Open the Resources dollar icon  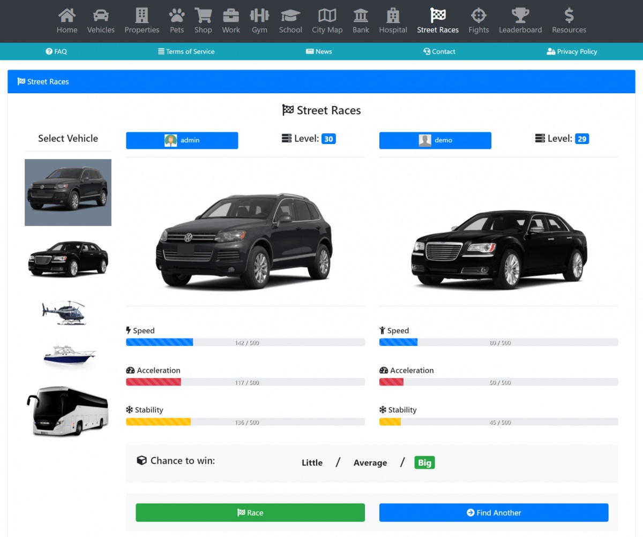coord(569,16)
